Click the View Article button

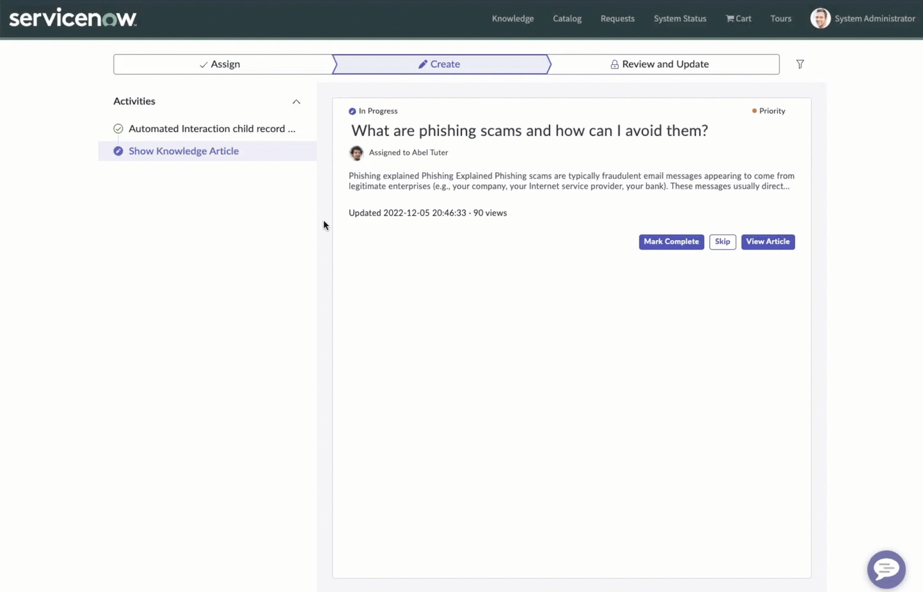coord(768,242)
